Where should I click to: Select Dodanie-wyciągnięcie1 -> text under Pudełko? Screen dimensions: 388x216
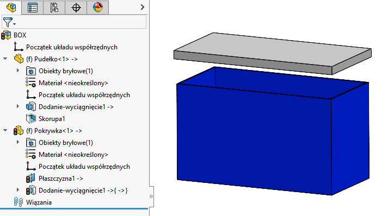point(76,107)
